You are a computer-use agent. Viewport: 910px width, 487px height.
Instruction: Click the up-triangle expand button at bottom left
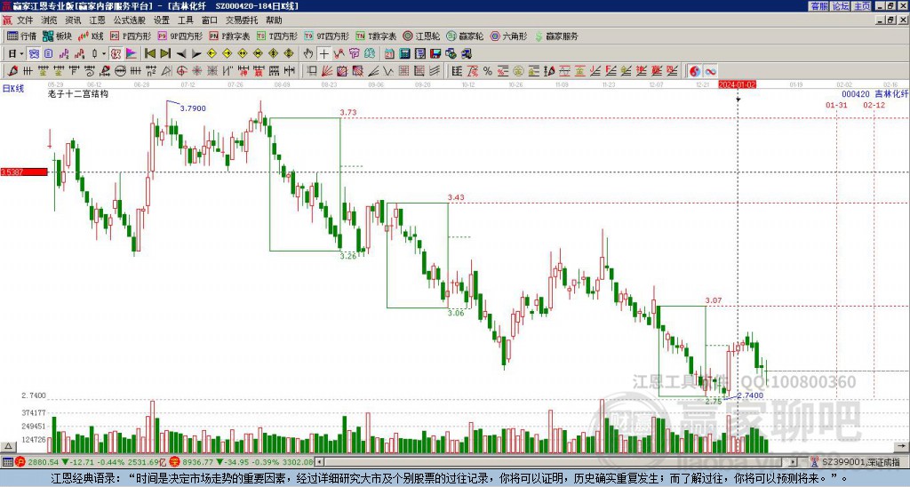click(8, 446)
